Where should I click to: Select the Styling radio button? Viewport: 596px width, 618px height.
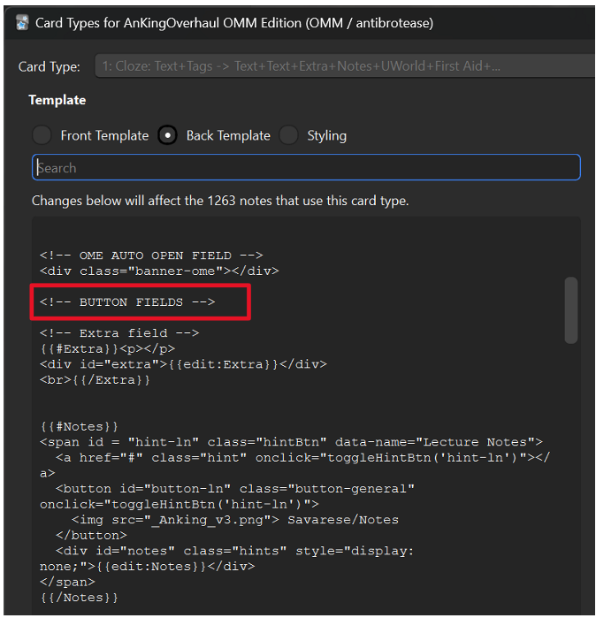[288, 135]
